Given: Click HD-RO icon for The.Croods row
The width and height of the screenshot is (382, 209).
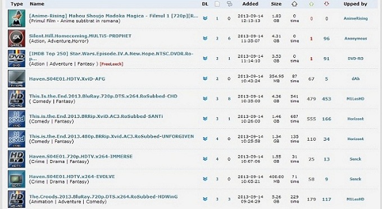Looking at the screenshot, I should (x=16, y=199).
